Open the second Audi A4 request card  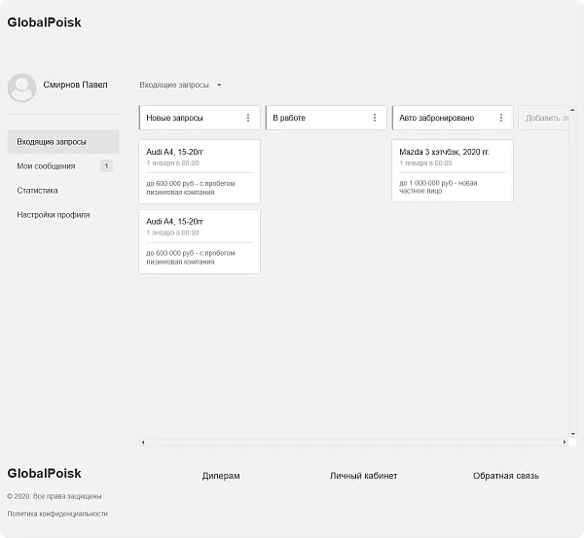click(x=200, y=241)
